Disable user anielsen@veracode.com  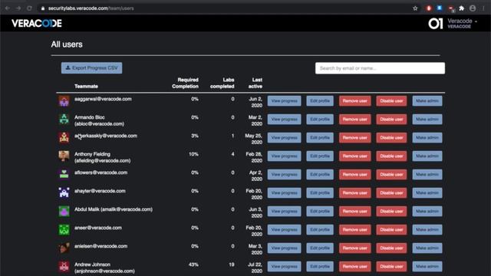(x=391, y=248)
